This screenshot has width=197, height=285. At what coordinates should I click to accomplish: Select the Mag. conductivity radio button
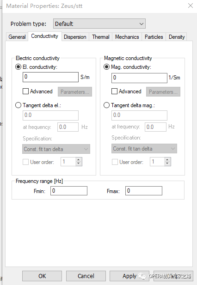(106, 67)
